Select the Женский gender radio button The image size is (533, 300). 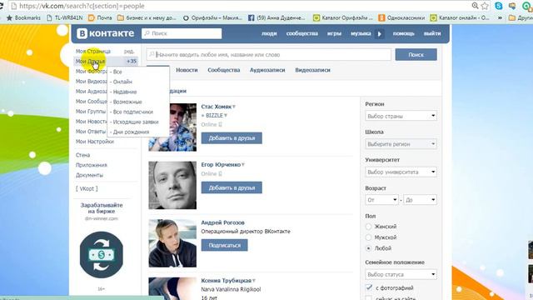click(x=368, y=227)
